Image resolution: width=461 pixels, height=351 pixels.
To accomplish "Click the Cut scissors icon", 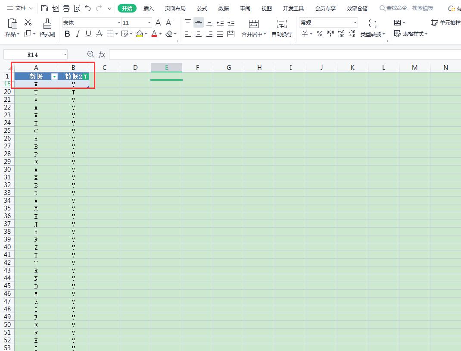I will 28,22.
